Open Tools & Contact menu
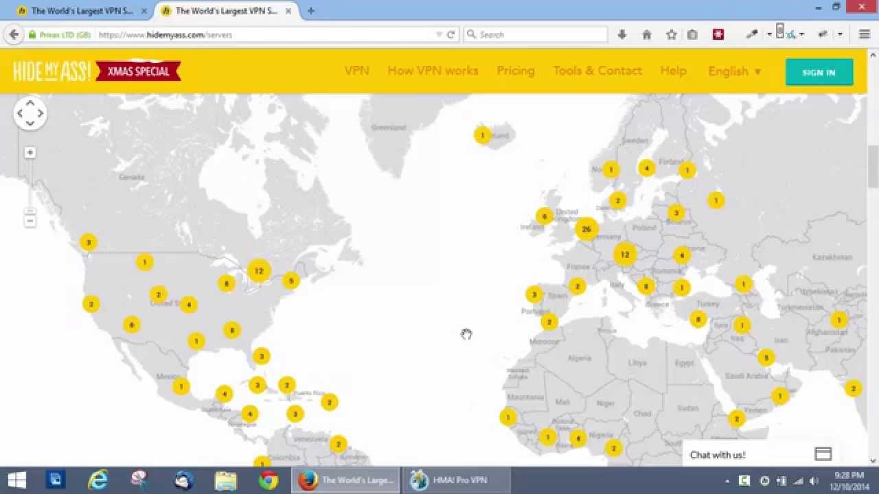The height and width of the screenshot is (494, 879). click(597, 71)
